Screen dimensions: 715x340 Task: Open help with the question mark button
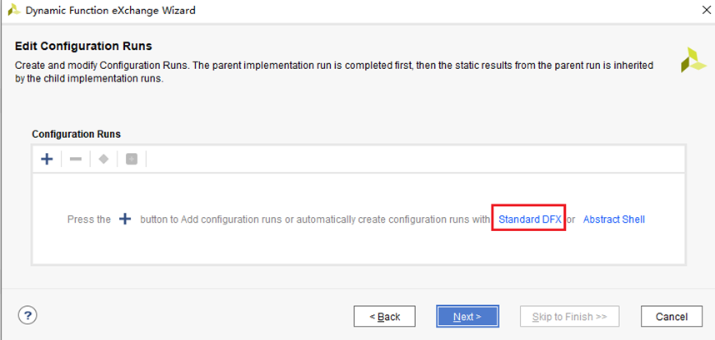point(28,316)
